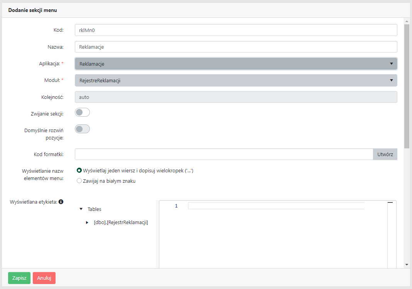
Task: Click line 1 in the code editor
Action: pyautogui.click(x=276, y=206)
